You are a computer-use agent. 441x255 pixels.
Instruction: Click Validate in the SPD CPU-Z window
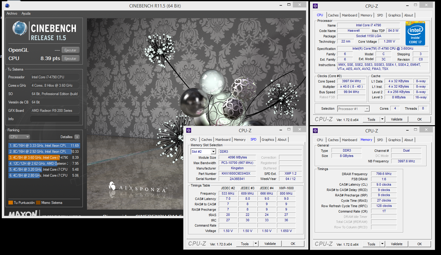pyautogui.click(x=270, y=244)
